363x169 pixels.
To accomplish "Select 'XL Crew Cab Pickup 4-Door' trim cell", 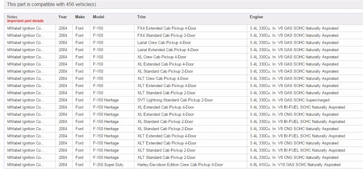I will pos(162,57).
